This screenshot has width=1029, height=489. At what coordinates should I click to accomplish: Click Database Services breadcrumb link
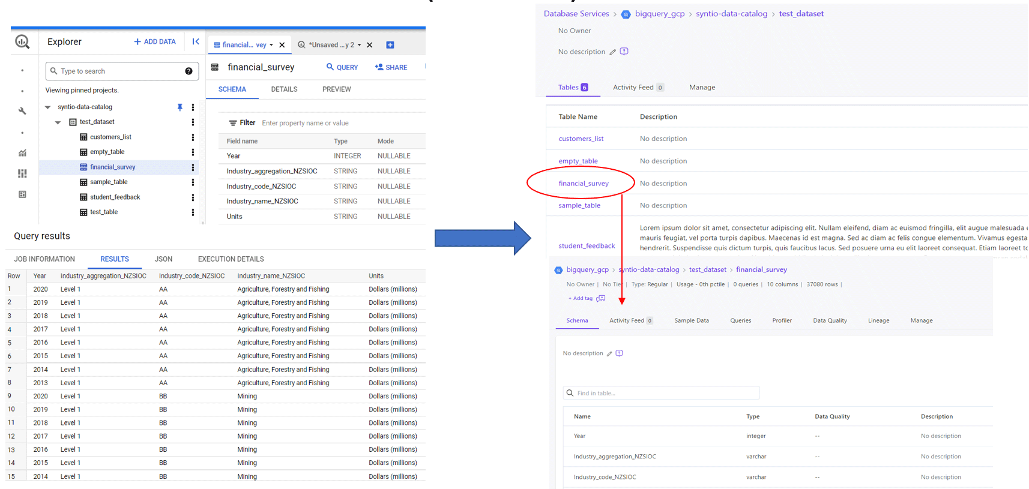click(x=576, y=14)
